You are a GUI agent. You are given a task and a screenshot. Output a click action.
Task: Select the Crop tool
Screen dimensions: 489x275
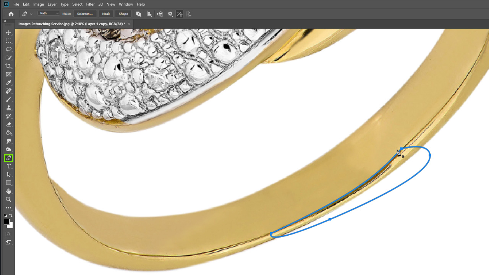8,66
